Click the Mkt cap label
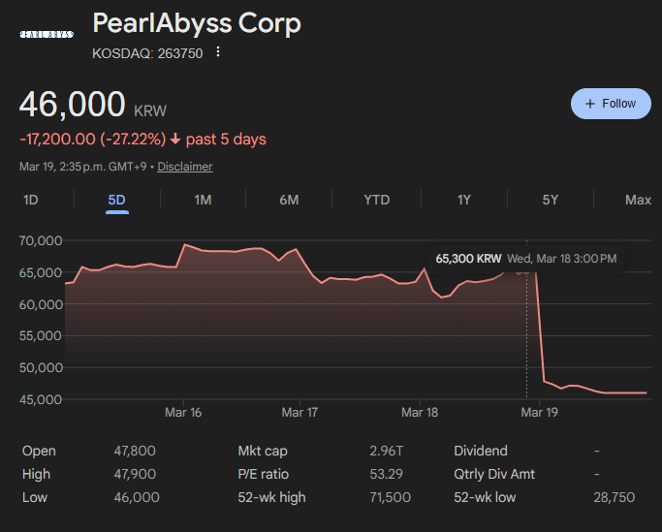The image size is (662, 532). click(x=262, y=451)
